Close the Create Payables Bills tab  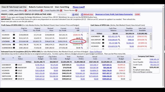[61, 10]
